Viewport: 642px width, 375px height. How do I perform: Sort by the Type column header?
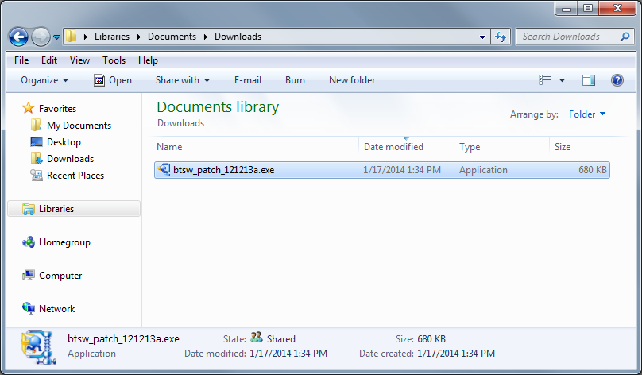[501, 147]
